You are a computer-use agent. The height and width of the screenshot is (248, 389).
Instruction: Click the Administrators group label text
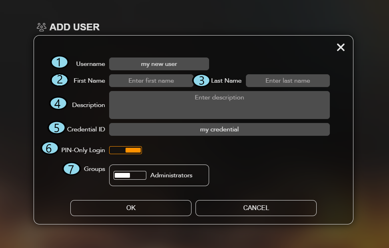(171, 175)
